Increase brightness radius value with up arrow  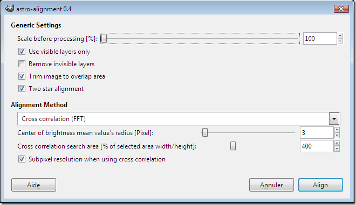(337, 130)
